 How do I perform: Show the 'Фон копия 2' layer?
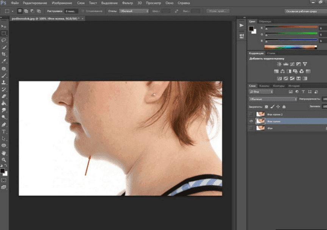click(251, 114)
